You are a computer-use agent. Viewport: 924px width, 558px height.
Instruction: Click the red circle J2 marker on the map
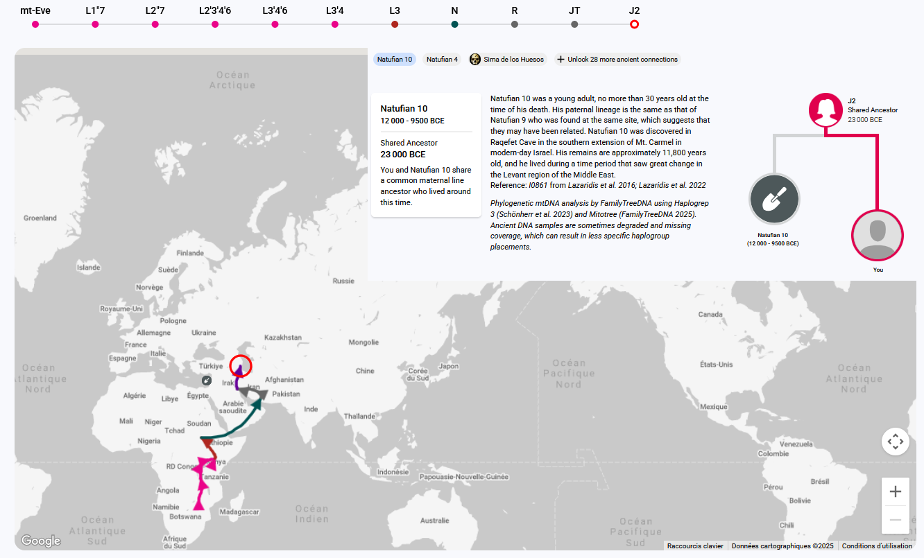[241, 365]
